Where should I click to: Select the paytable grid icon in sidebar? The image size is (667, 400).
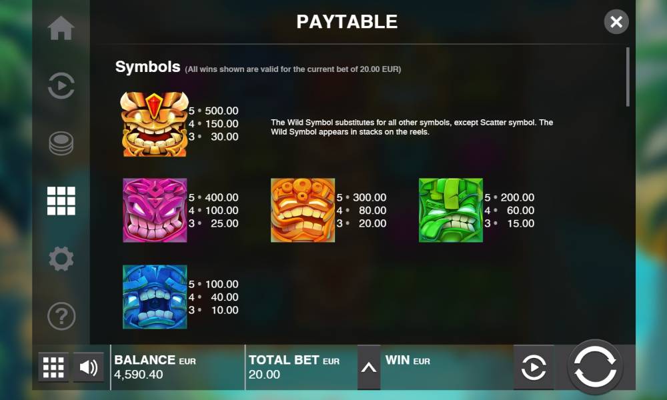click(x=61, y=201)
